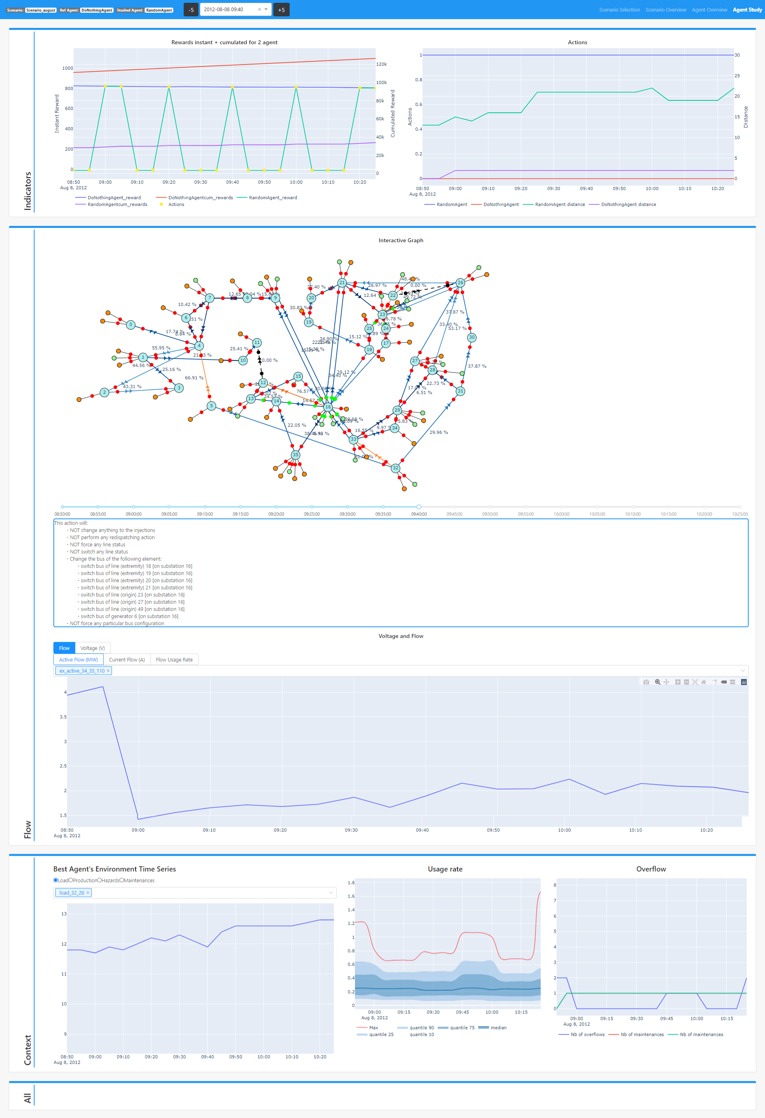Image resolution: width=765 pixels, height=1118 pixels.
Task: Select the Current Flow (A) tab
Action: (127, 659)
